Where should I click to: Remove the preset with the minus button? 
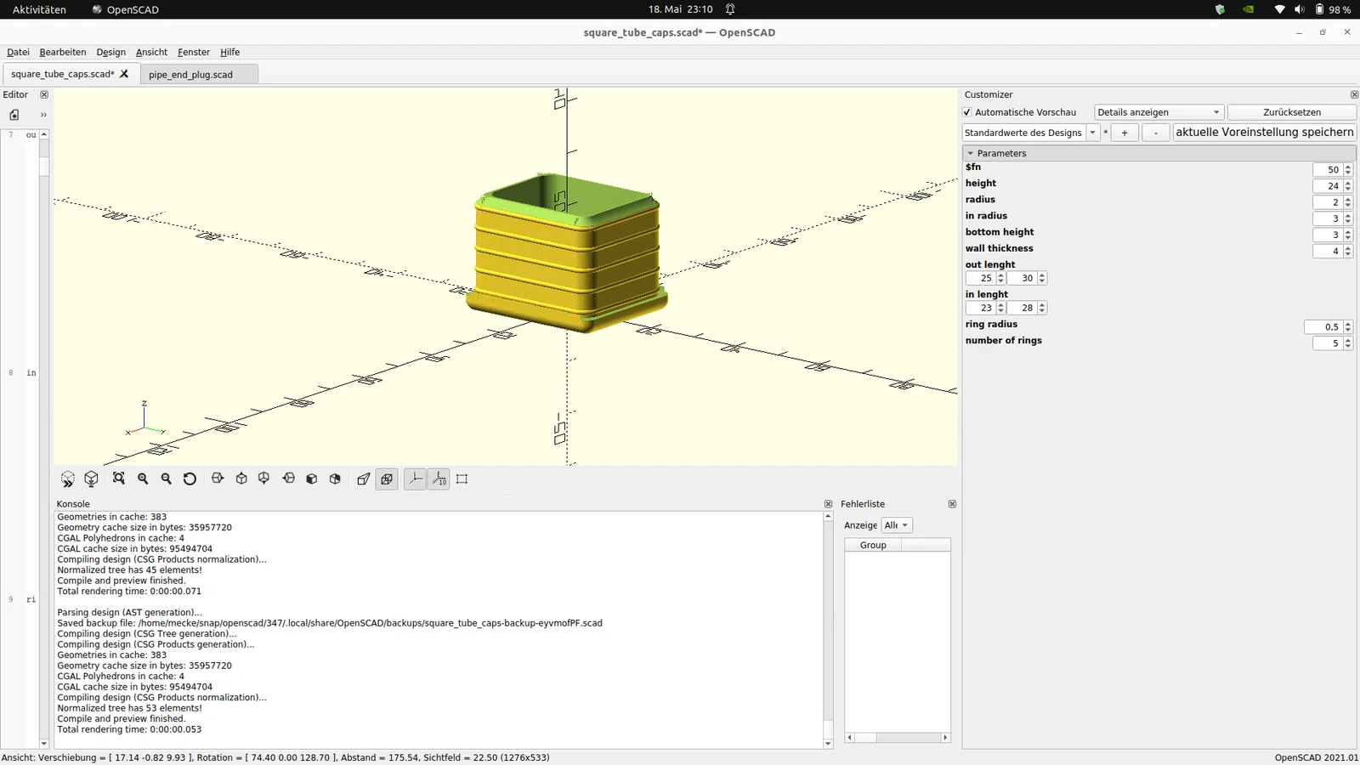1156,133
